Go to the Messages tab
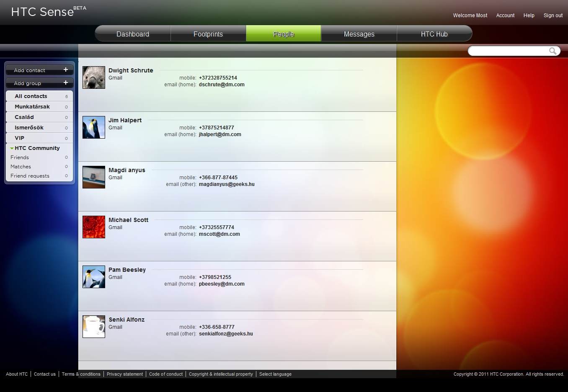The width and height of the screenshot is (568, 392). pyautogui.click(x=359, y=34)
